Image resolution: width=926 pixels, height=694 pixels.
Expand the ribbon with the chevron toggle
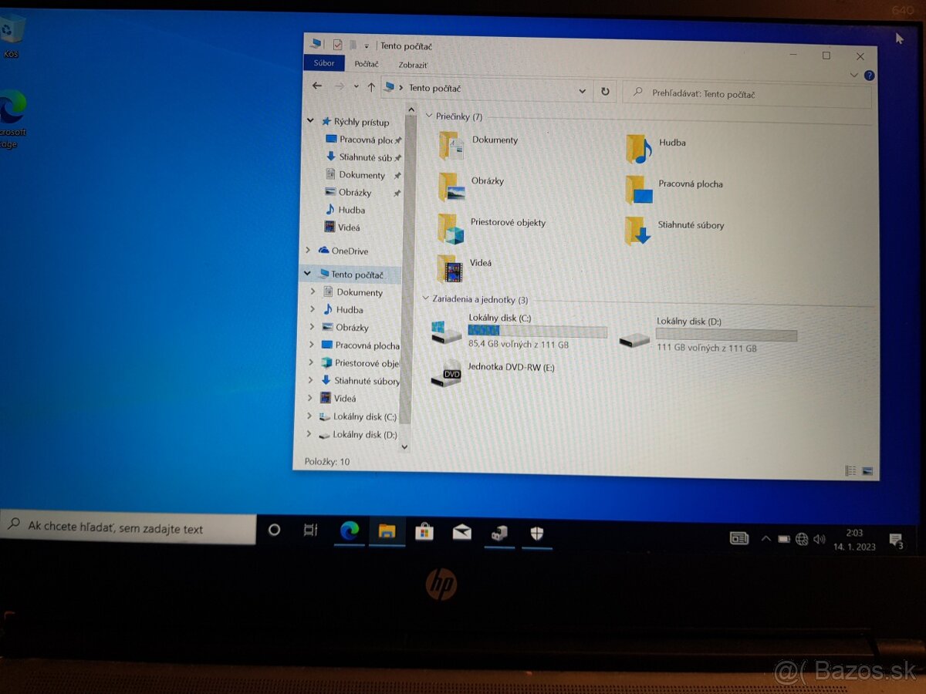point(853,75)
